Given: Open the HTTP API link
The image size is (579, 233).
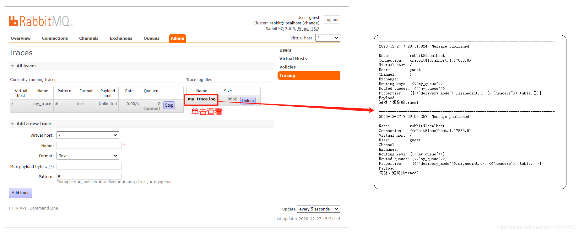Looking at the screenshot, I should tap(18, 208).
